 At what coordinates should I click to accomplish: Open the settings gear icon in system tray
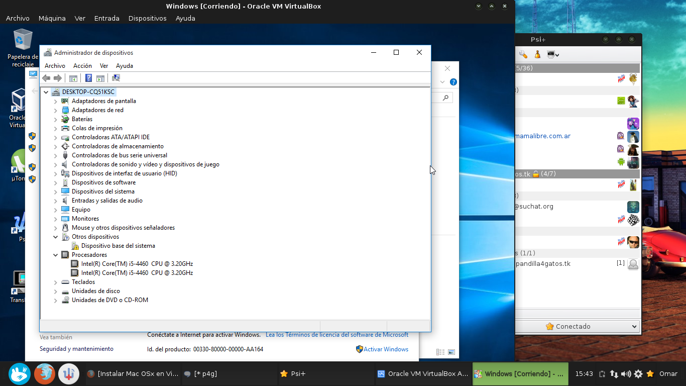[638, 374]
